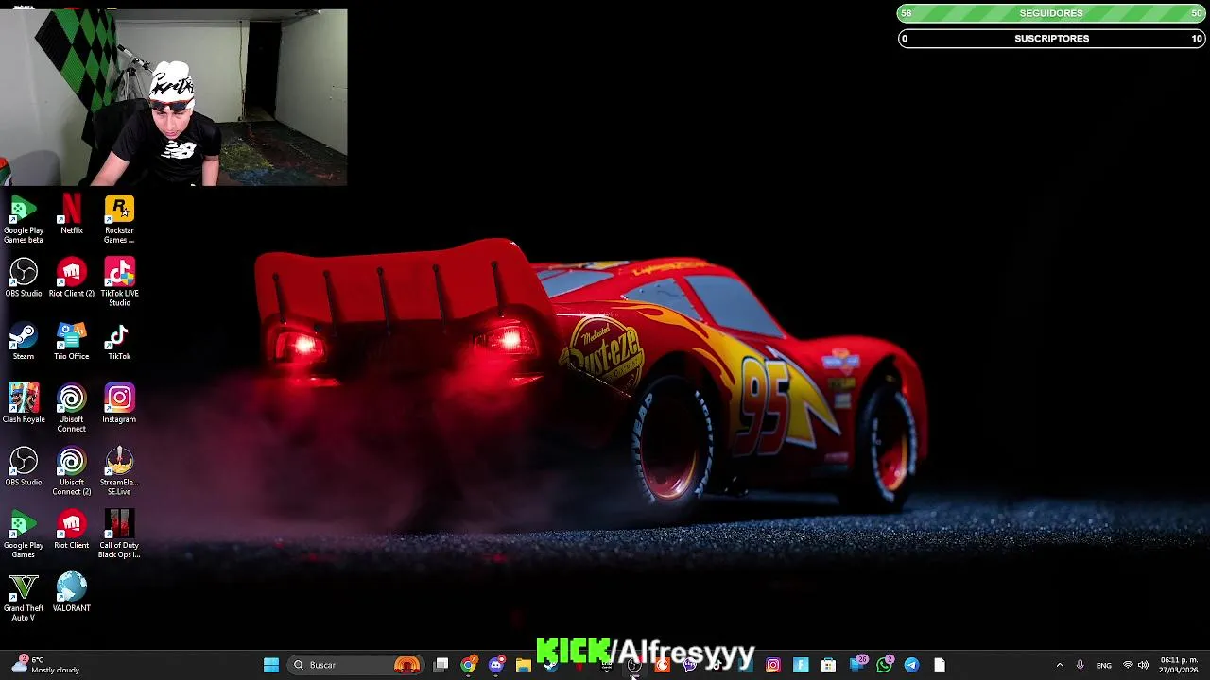Viewport: 1210px width, 680px height.
Task: Select the Clash Royale desktop icon
Action: [x=24, y=403]
